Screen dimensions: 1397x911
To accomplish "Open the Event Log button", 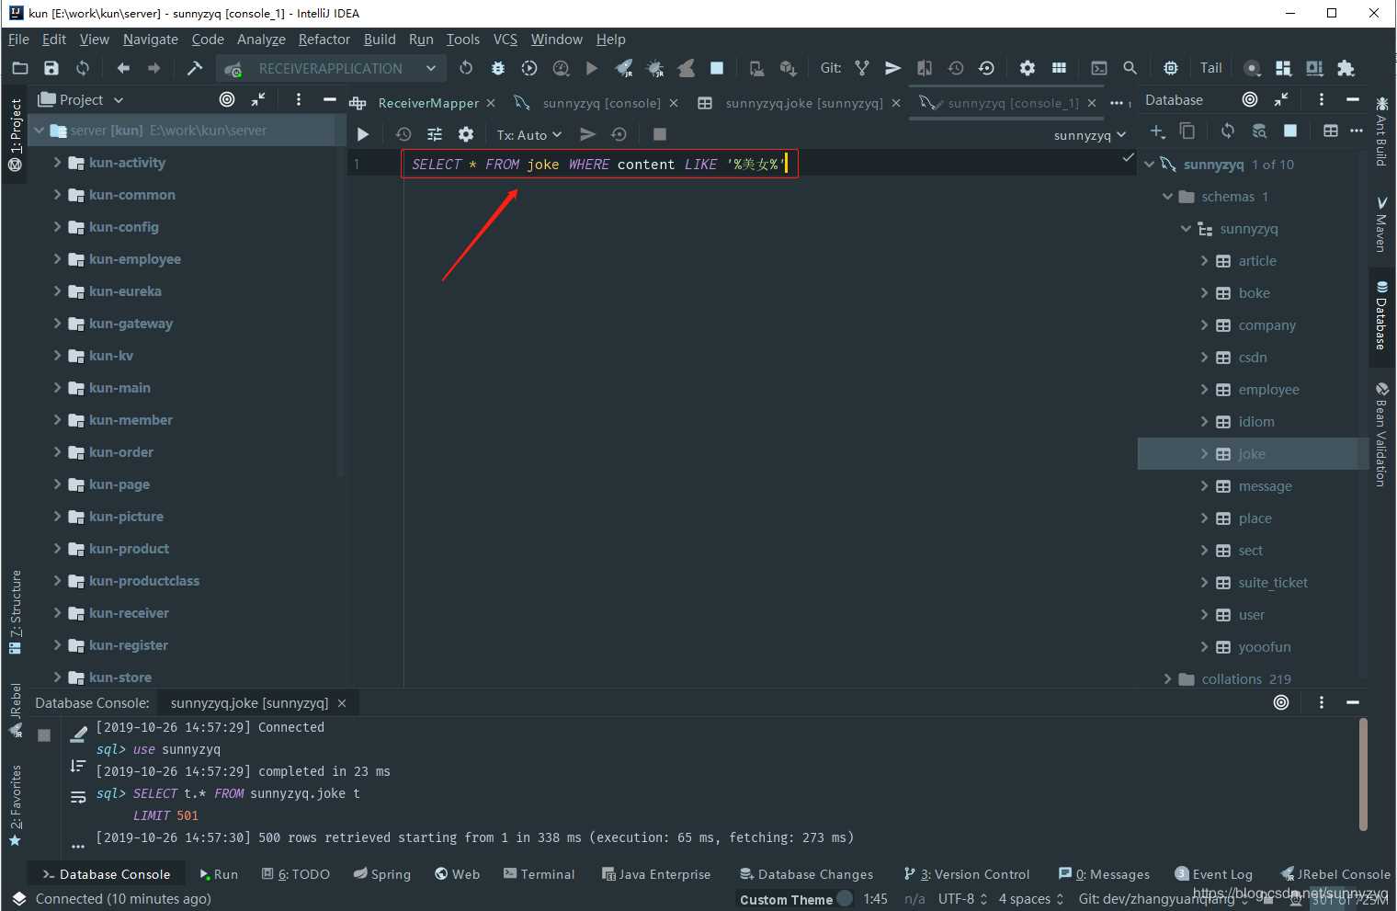I will pyautogui.click(x=1213, y=874).
